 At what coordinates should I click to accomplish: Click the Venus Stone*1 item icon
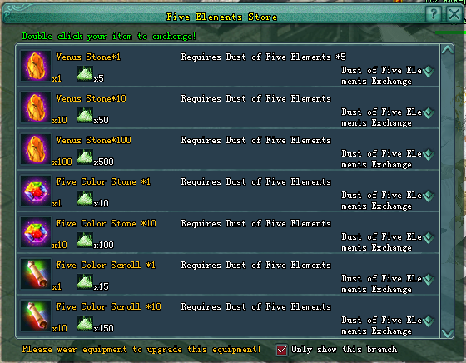pyautogui.click(x=36, y=66)
